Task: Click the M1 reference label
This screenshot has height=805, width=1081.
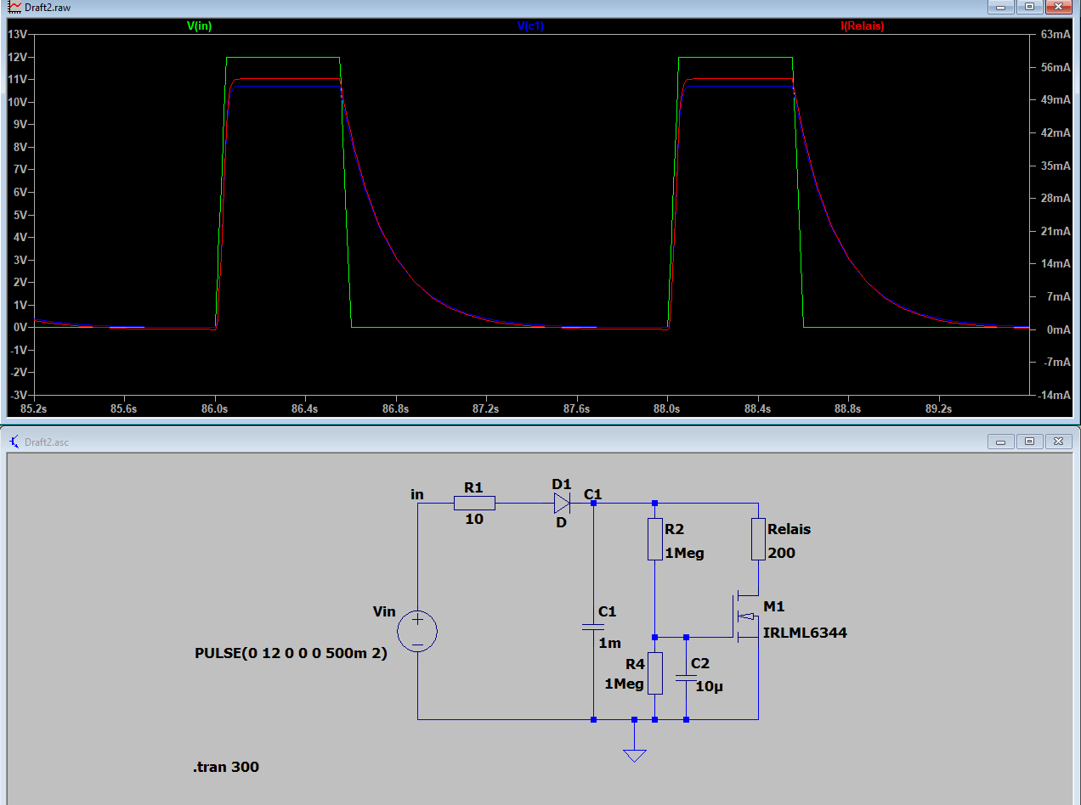Action: point(774,606)
